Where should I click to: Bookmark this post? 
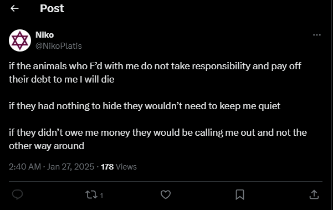click(240, 194)
